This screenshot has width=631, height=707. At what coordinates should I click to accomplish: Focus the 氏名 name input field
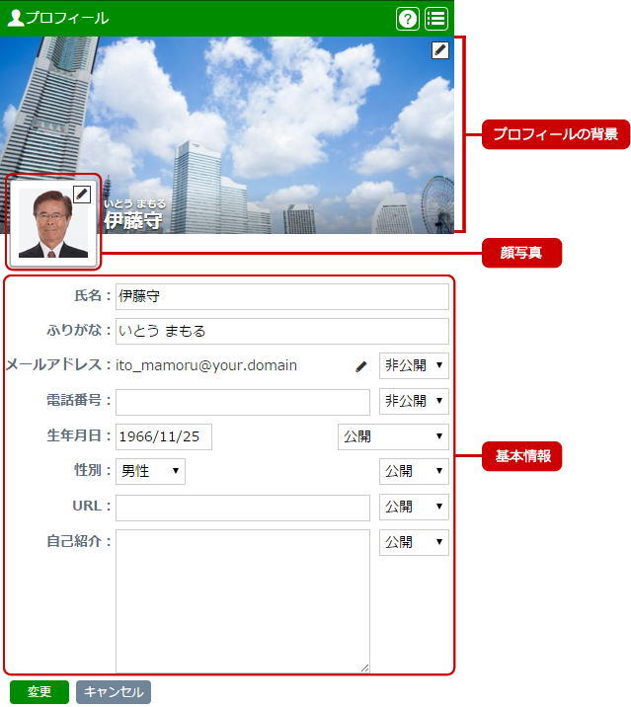tap(281, 296)
